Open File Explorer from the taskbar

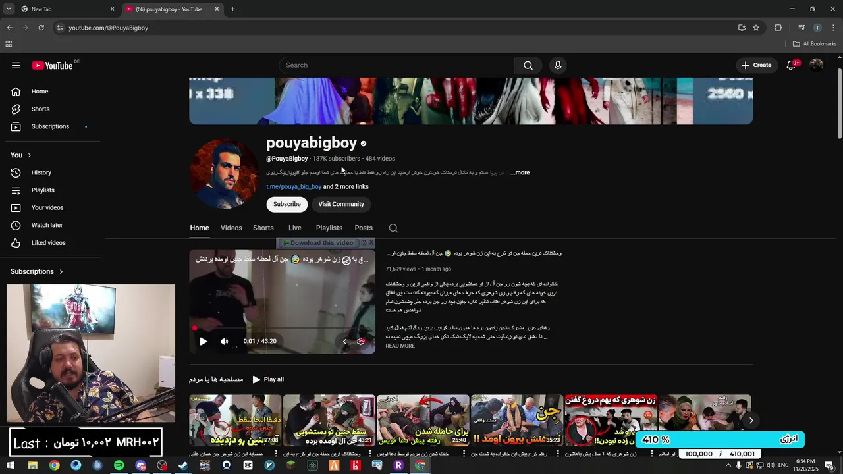[x=32, y=465]
